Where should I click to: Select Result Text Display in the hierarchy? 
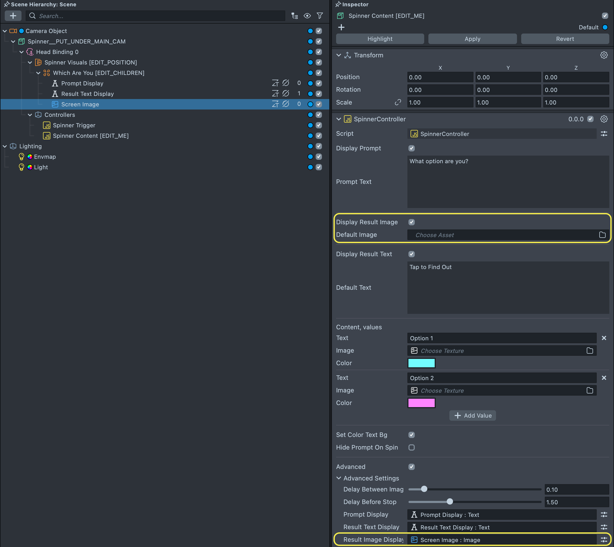87,94
